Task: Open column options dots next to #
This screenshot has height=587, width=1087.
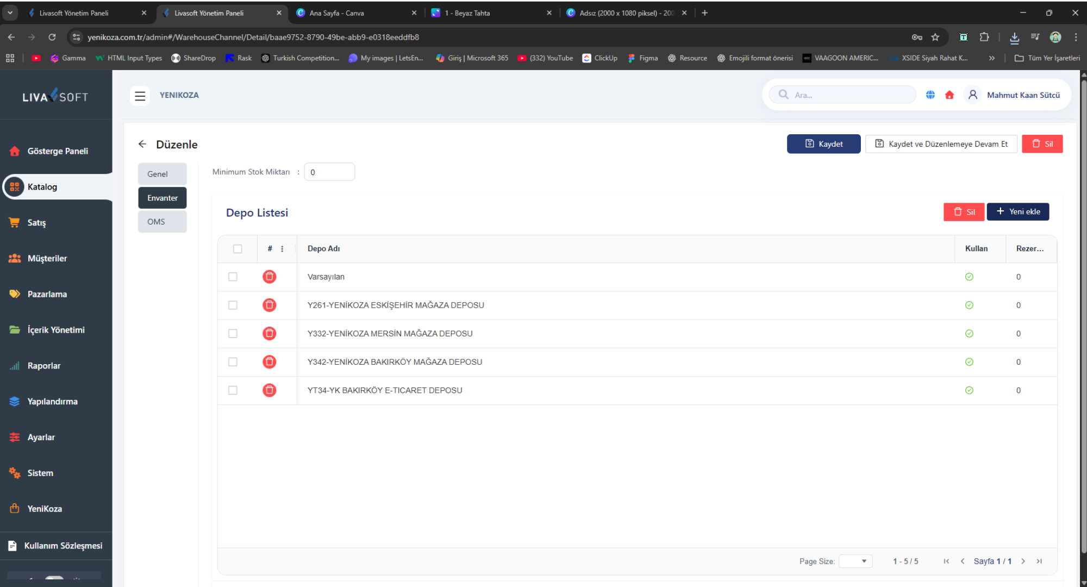Action: (282, 249)
